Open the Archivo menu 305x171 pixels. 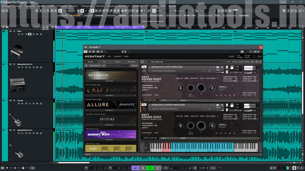click(6, 6)
